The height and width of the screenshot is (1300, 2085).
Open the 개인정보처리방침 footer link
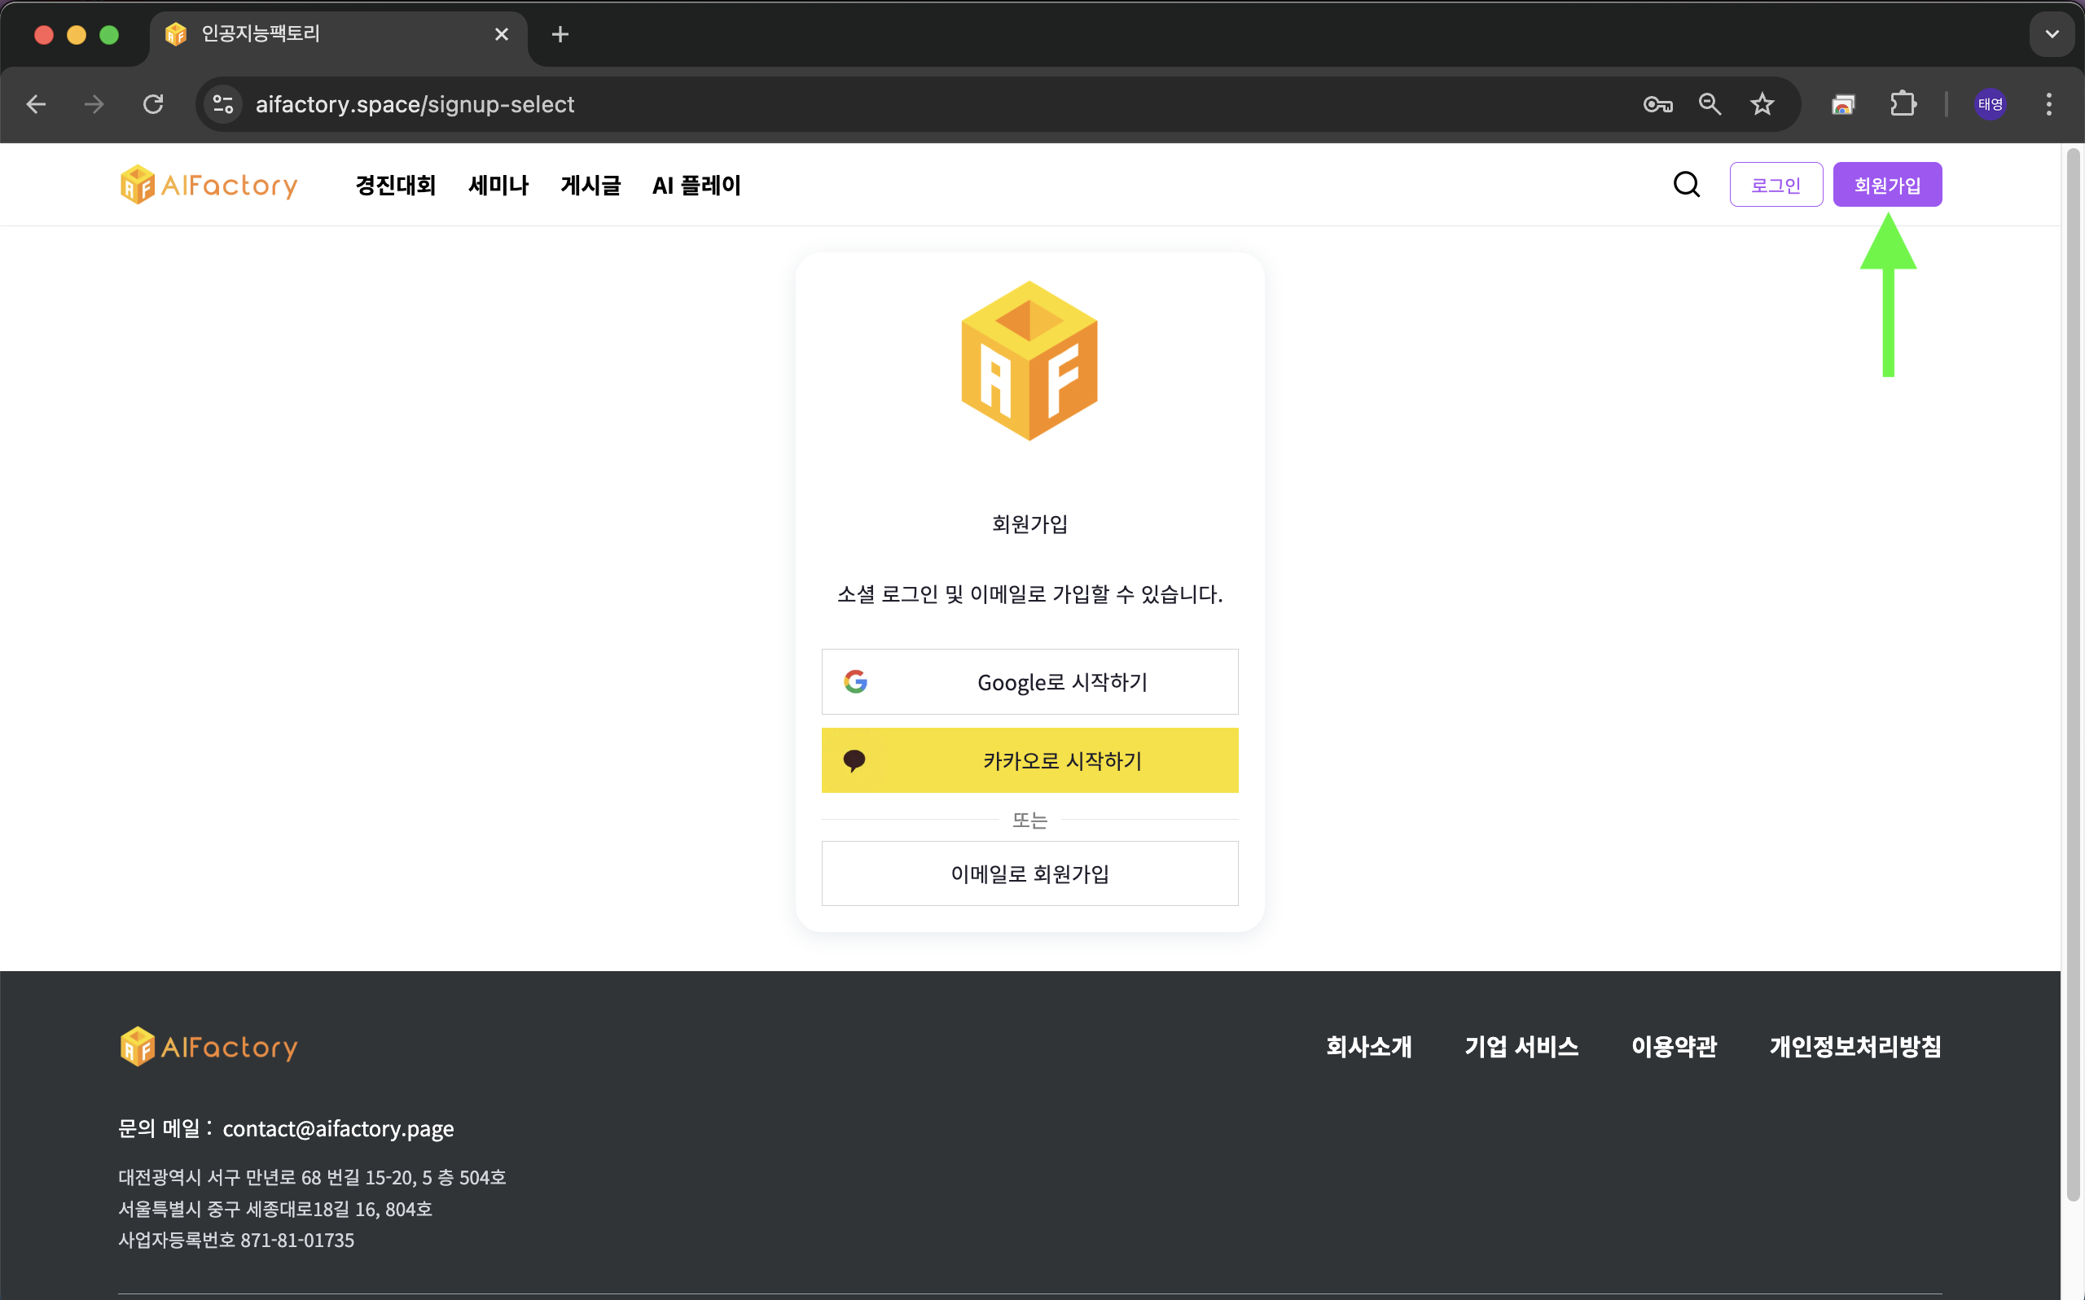click(1855, 1046)
